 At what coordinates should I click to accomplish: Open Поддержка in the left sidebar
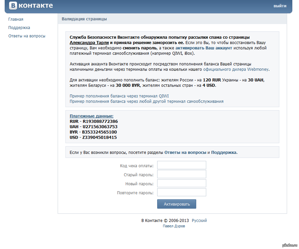coord(19,28)
